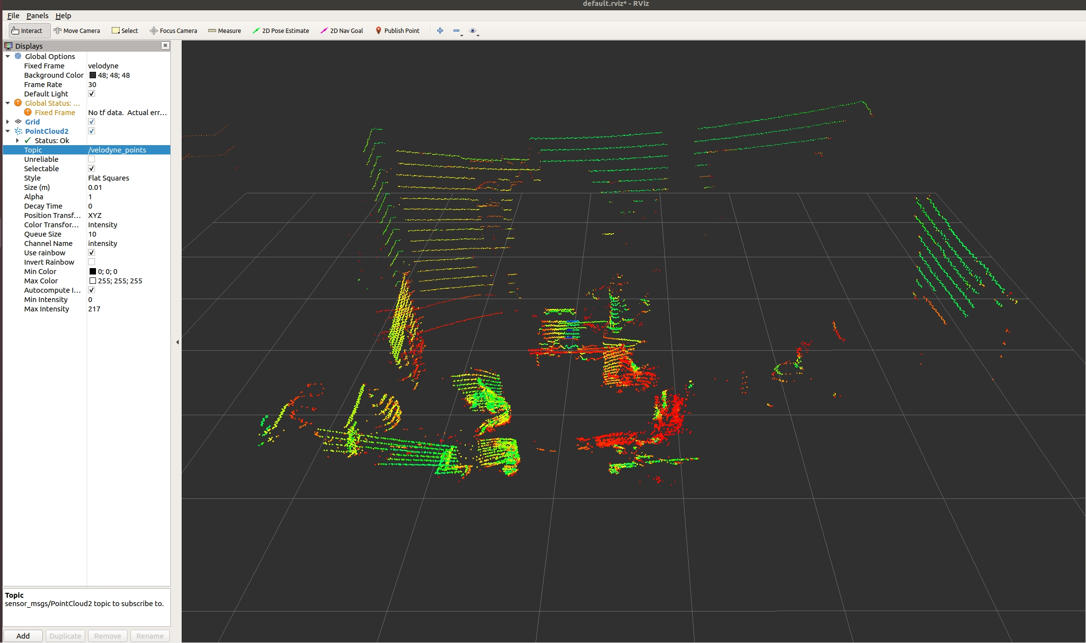
Task: Open the File menu
Action: tap(13, 15)
